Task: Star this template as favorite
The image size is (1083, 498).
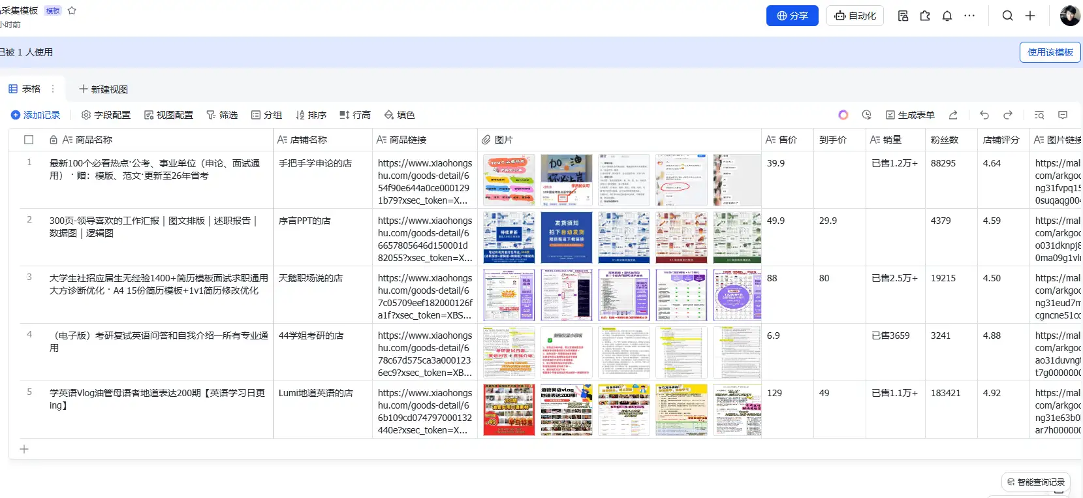Action: pyautogui.click(x=72, y=10)
